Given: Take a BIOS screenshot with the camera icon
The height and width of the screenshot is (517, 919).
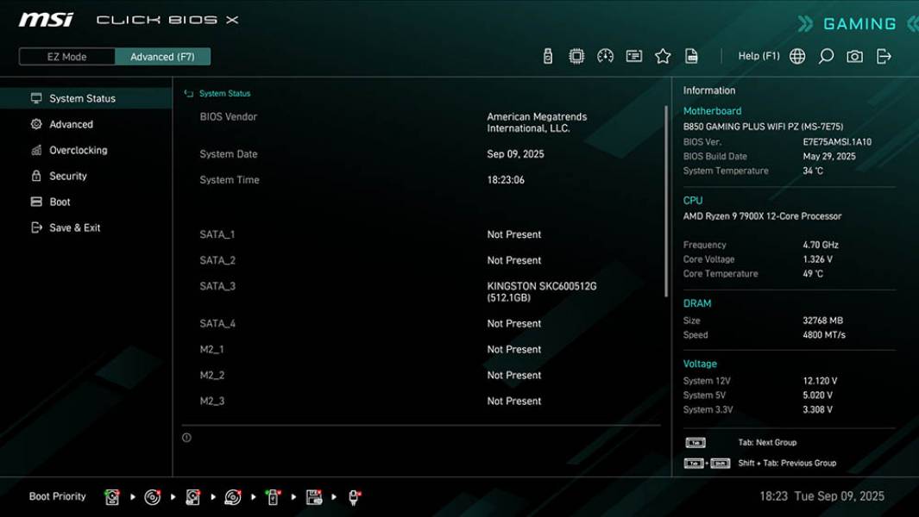Looking at the screenshot, I should pyautogui.click(x=853, y=55).
